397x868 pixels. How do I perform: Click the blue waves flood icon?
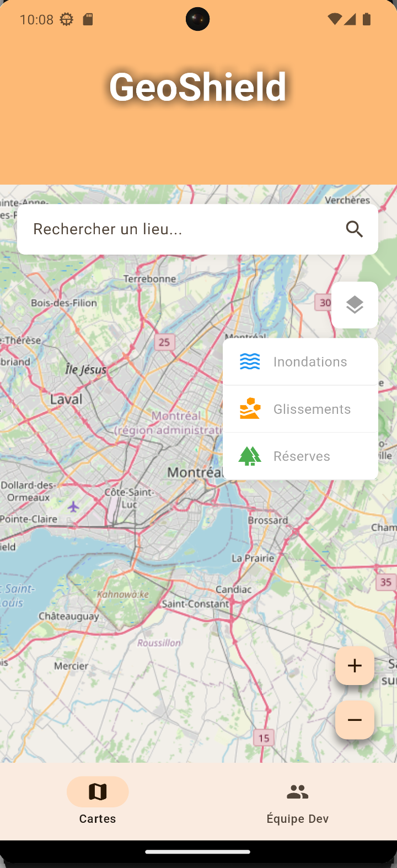[250, 362]
